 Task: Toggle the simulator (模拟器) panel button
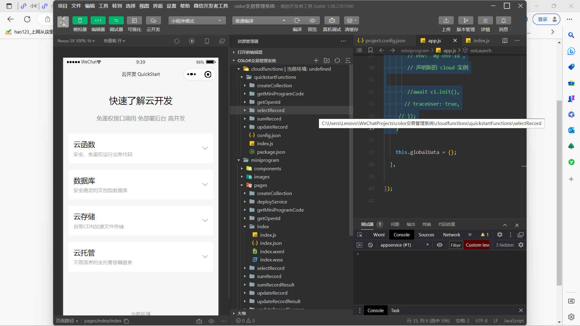(80, 21)
